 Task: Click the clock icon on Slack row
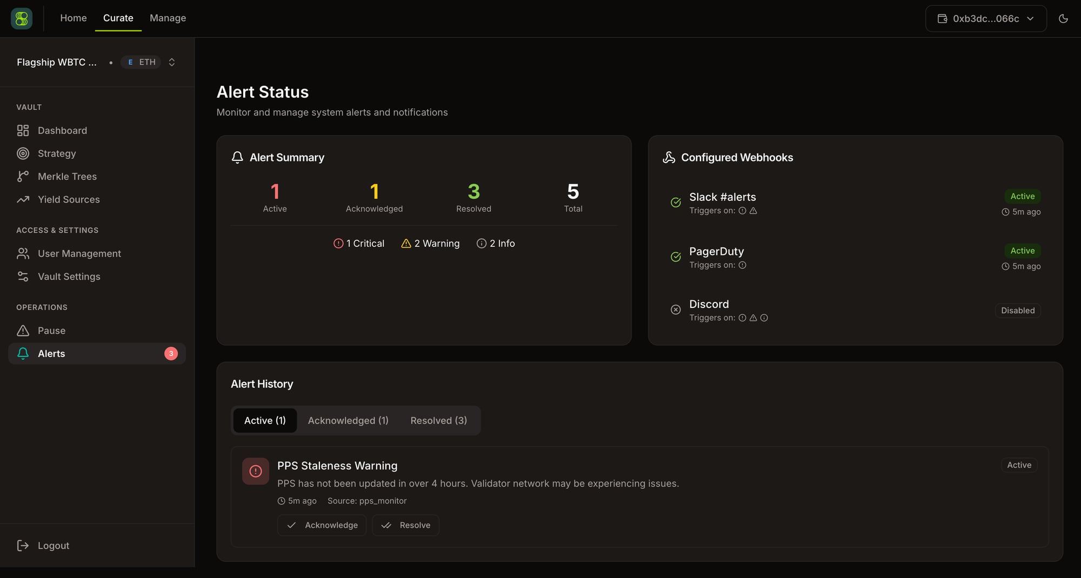[x=1005, y=212]
